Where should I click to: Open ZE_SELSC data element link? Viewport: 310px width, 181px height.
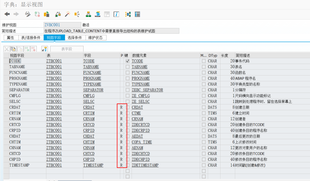click(141, 102)
